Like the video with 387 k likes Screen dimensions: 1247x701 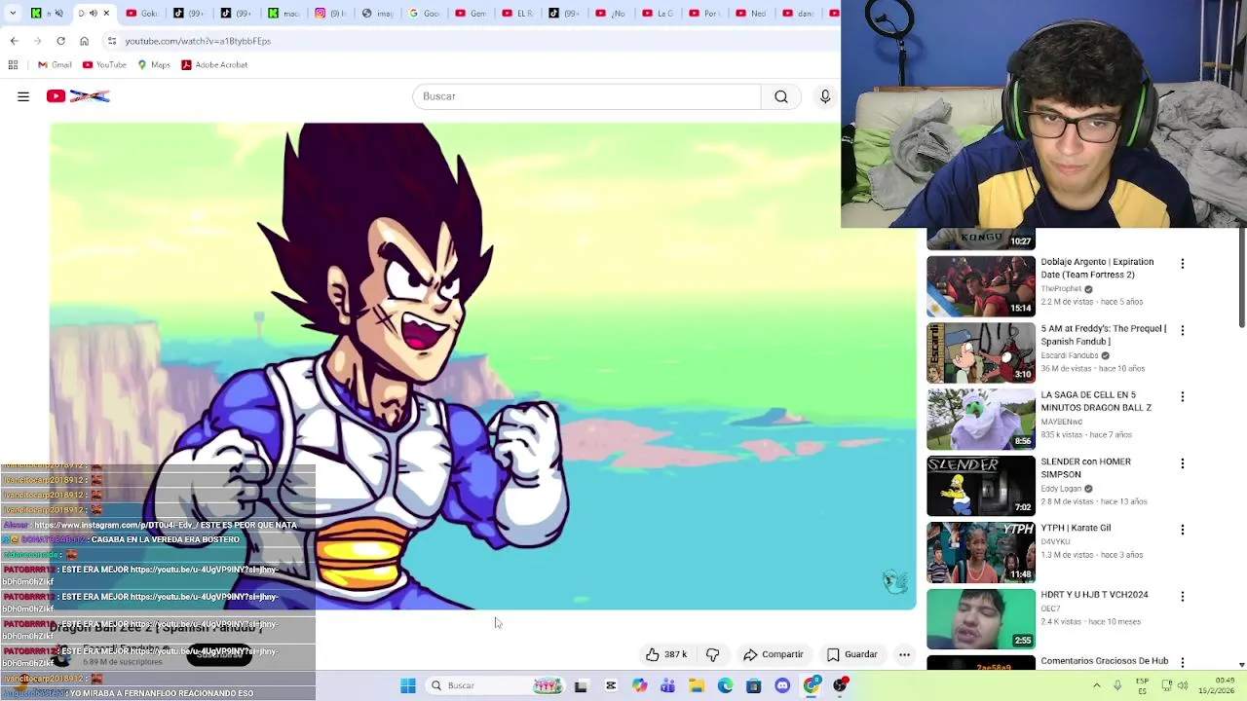(x=666, y=654)
